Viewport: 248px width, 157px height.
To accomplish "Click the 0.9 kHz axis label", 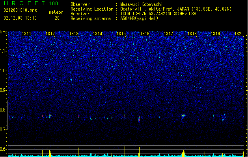I will pyautogui.click(x=4, y=90).
